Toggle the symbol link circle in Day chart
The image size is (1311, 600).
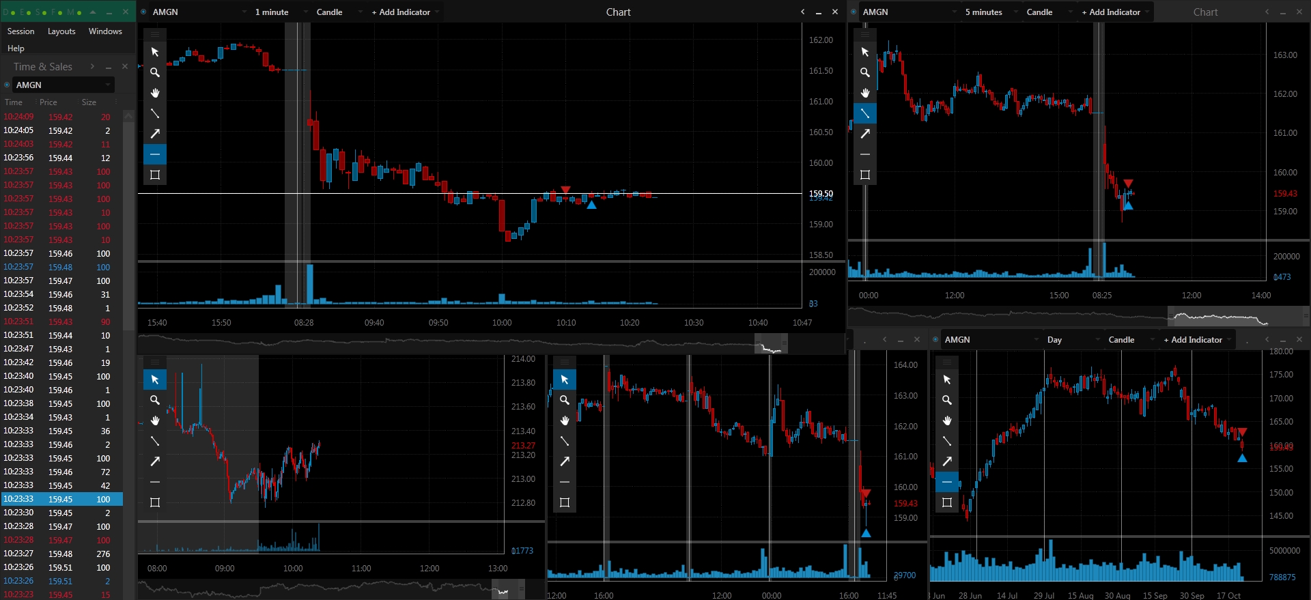tap(935, 340)
